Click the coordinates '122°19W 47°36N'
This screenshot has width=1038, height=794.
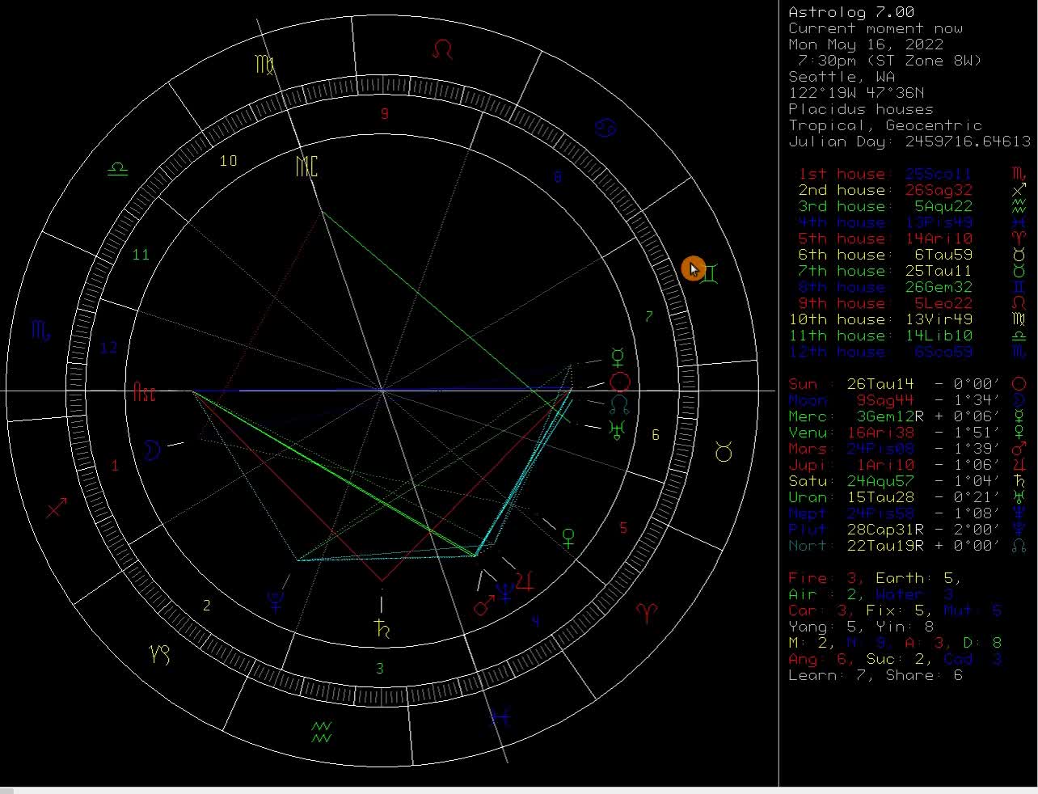pyautogui.click(x=856, y=93)
